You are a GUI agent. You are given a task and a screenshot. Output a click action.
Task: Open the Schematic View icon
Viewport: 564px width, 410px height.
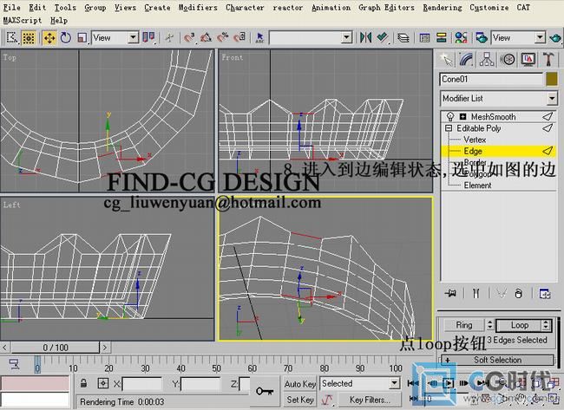[x=441, y=37]
